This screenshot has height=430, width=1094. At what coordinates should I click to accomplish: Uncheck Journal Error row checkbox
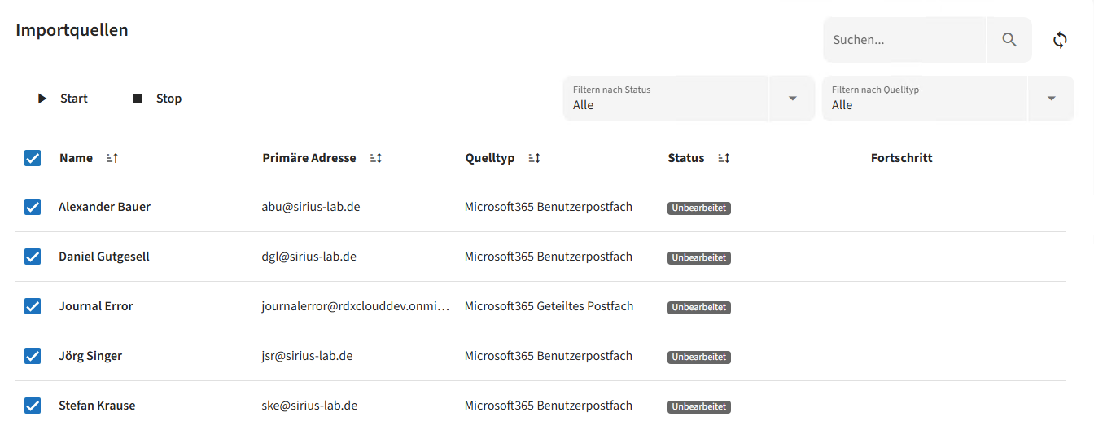pos(33,306)
